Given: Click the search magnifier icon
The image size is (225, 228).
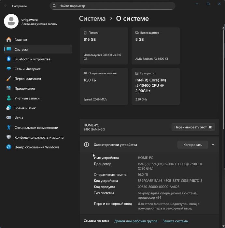Looking at the screenshot, I should (x=54, y=6).
